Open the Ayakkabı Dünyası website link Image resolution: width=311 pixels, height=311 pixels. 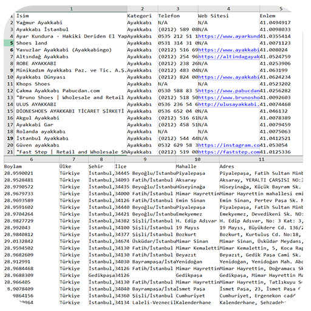229,77
